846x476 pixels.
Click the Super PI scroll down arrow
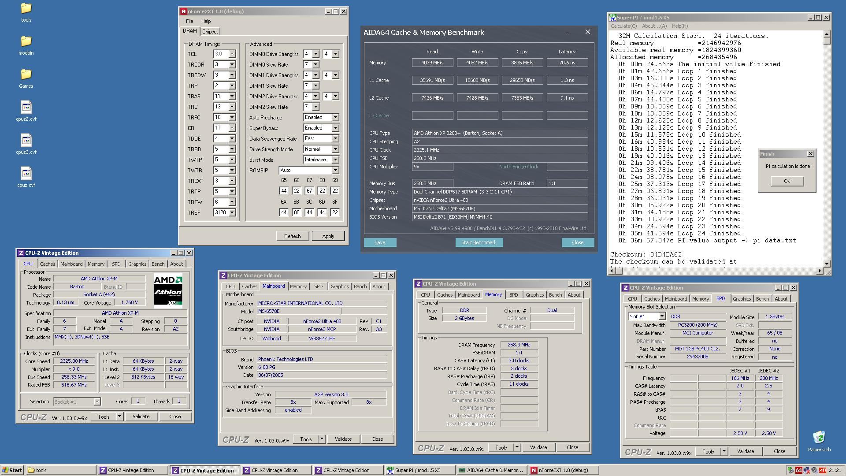pyautogui.click(x=827, y=264)
